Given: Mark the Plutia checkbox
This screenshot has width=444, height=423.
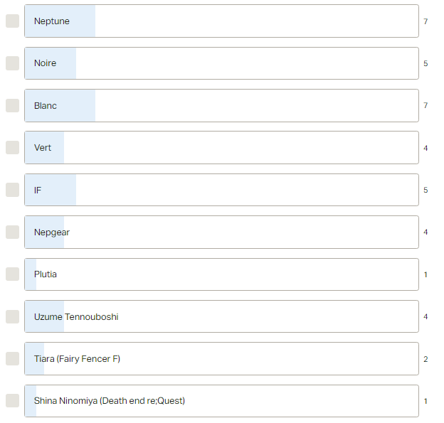Looking at the screenshot, I should click(x=13, y=274).
